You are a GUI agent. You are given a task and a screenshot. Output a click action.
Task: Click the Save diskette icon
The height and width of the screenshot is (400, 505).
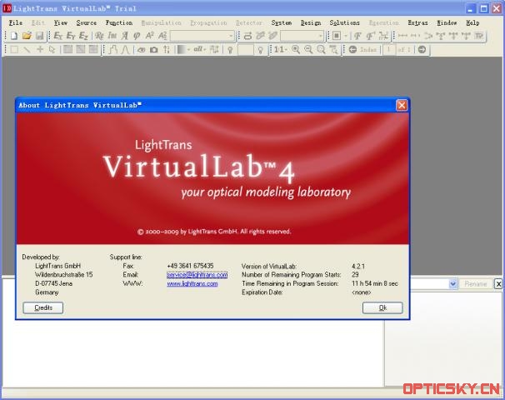point(40,36)
